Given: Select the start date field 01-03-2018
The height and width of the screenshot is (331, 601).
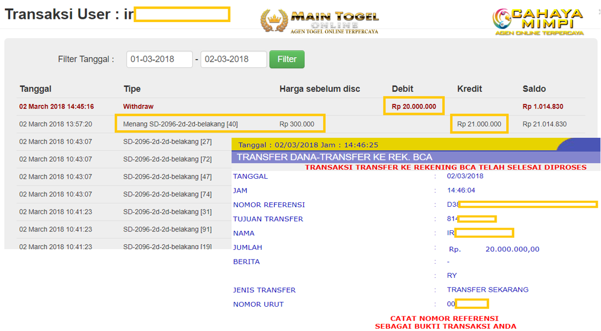Looking at the screenshot, I should point(159,59).
